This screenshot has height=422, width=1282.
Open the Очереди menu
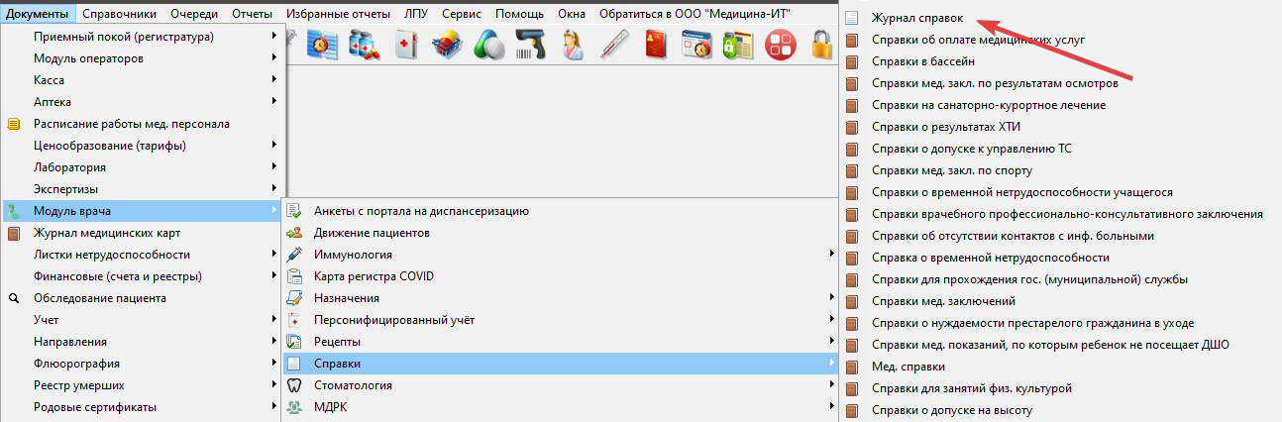point(193,14)
